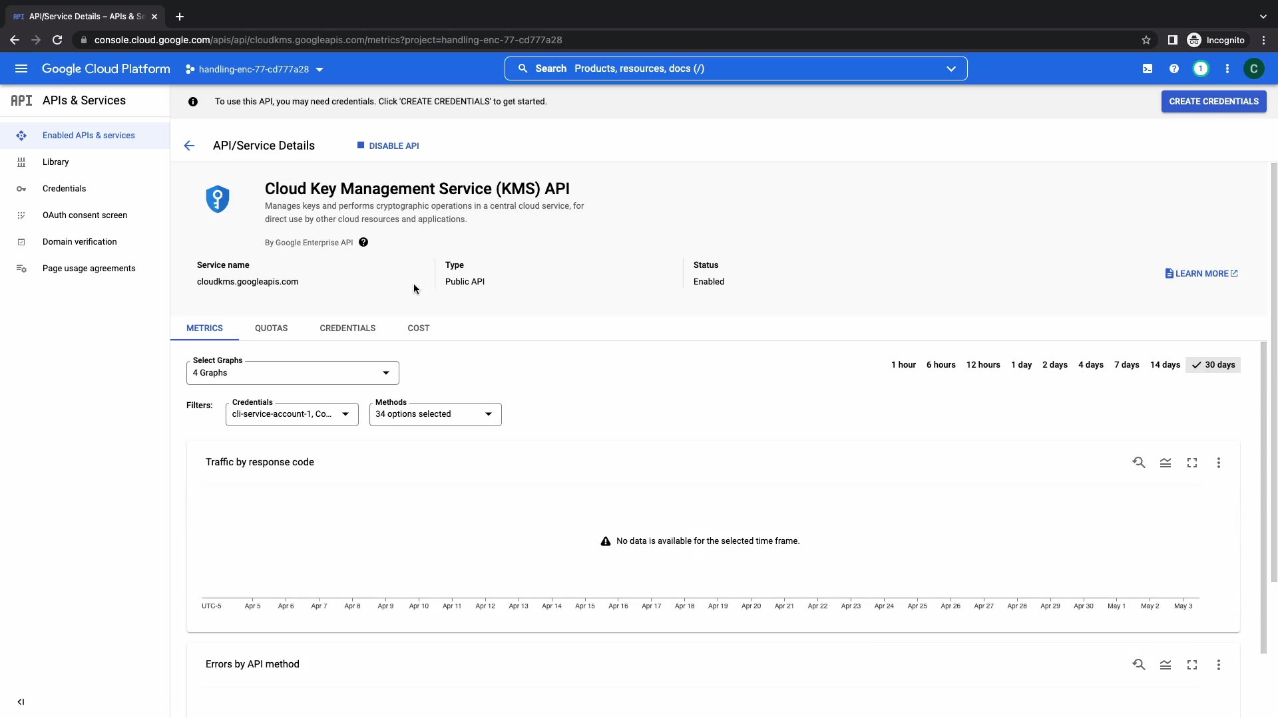Toggle legend on Traffic by response code chart
Screen dimensions: 1278x718
coord(1166,463)
